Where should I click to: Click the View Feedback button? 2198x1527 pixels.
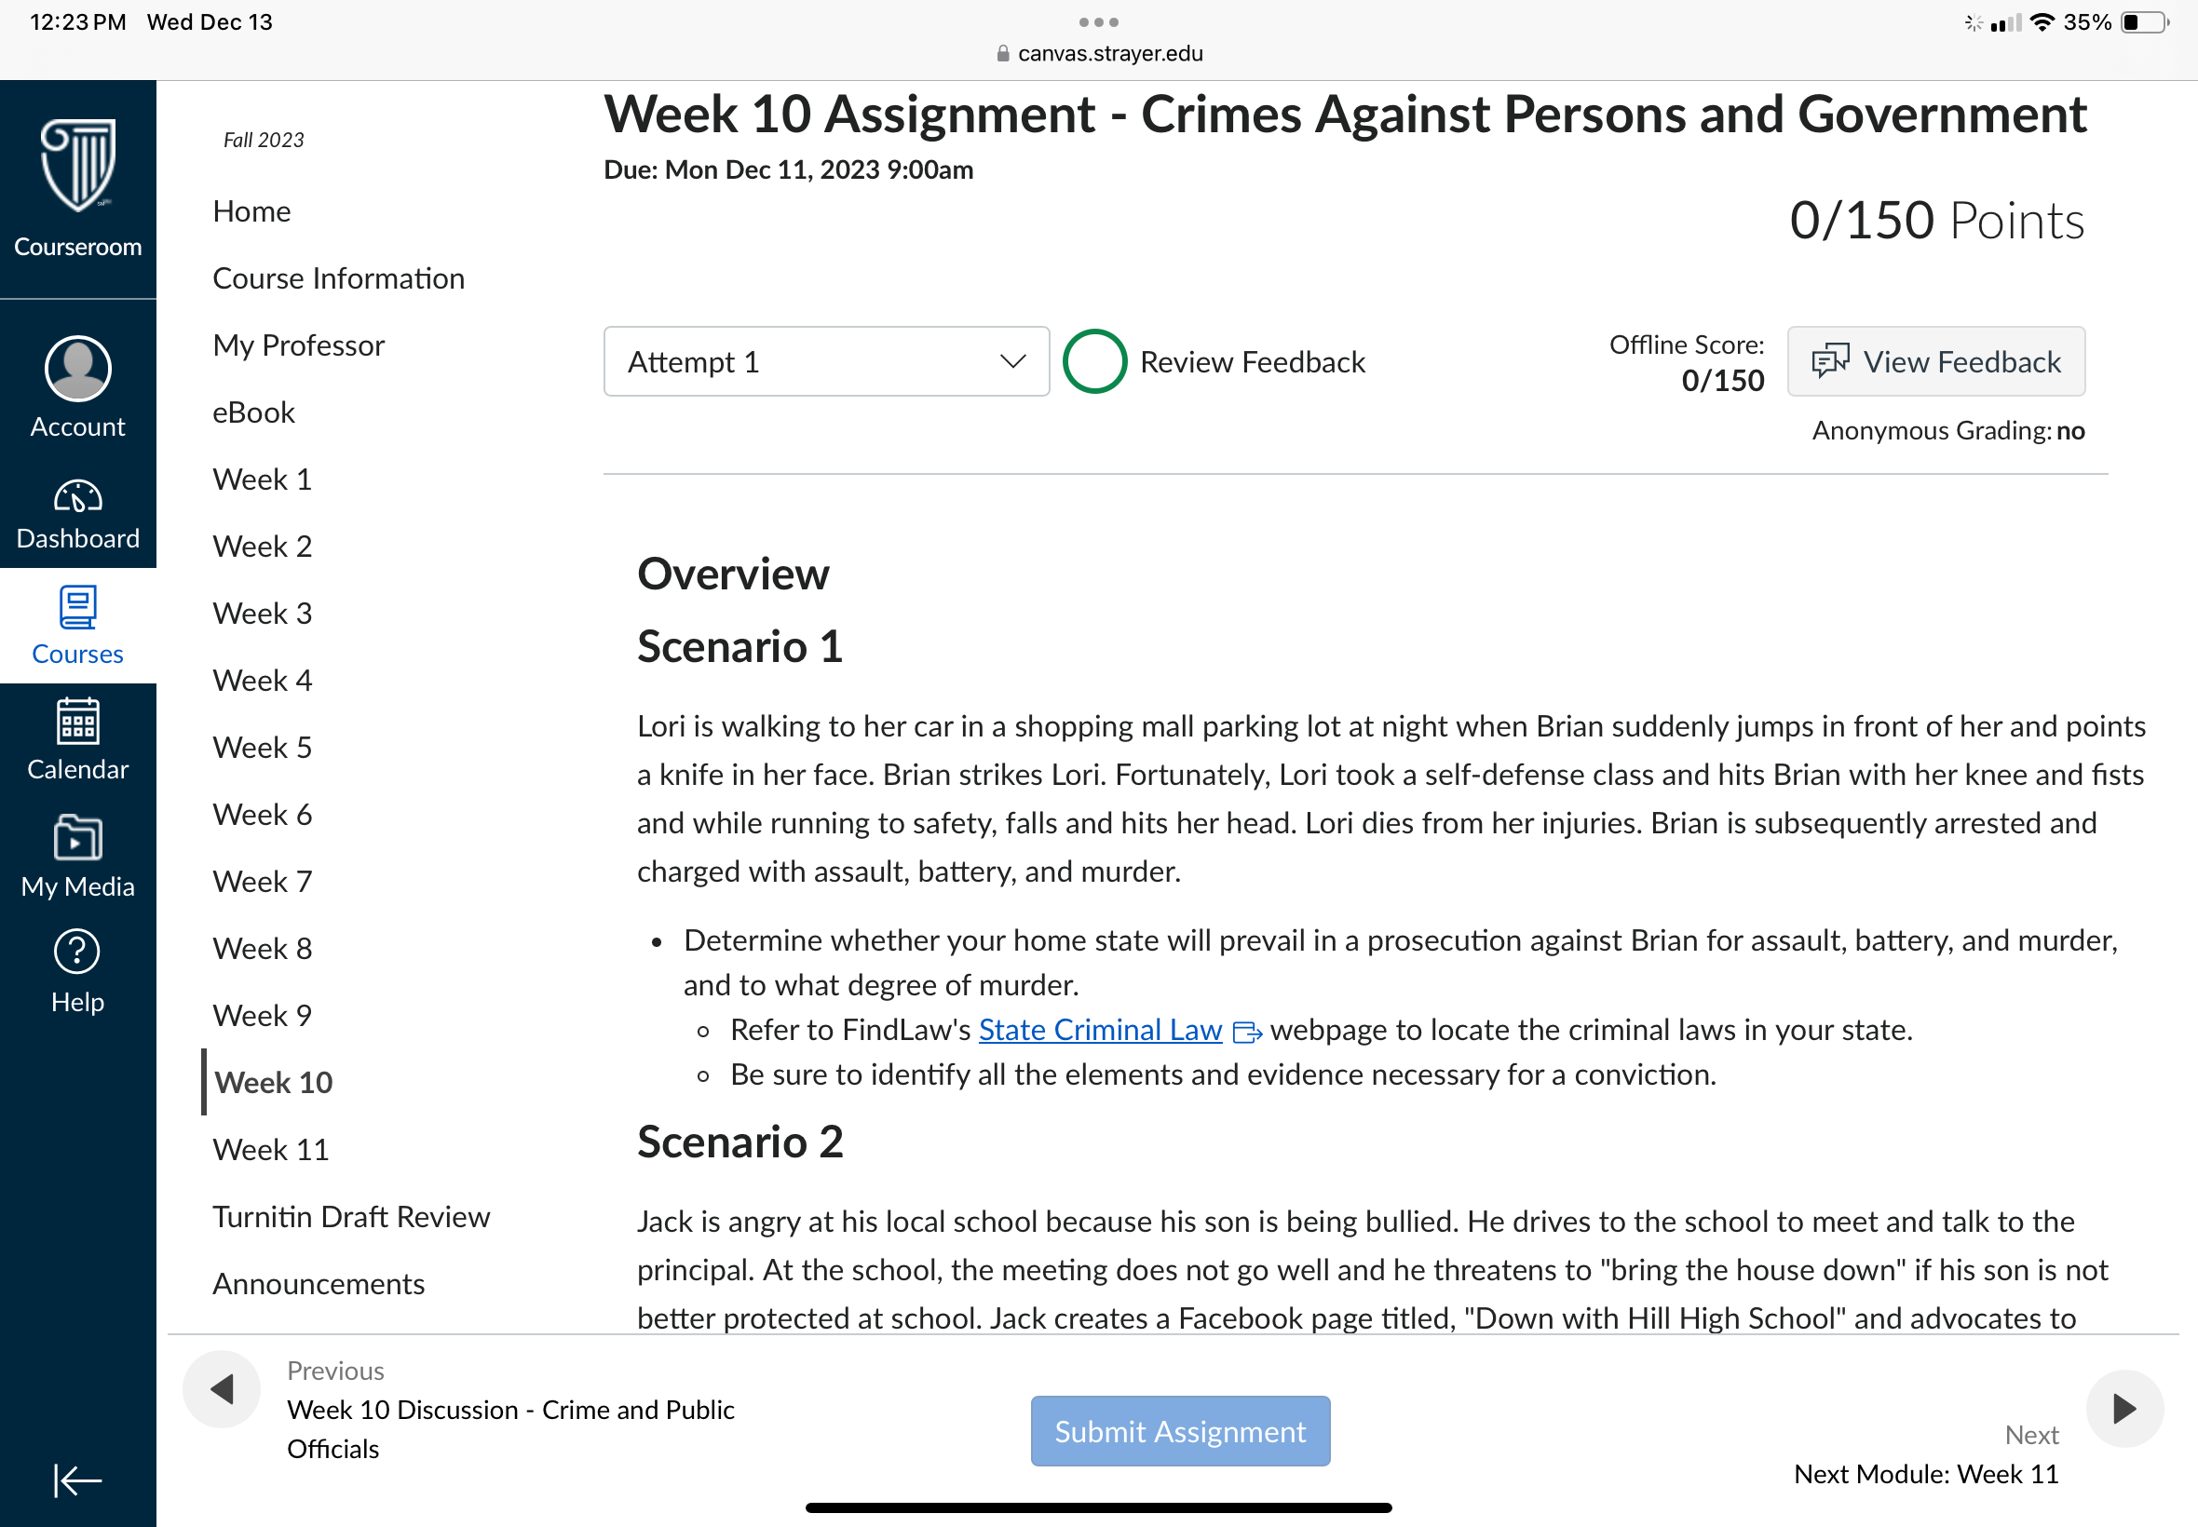point(1935,361)
